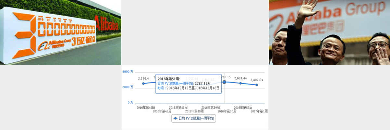Open the Alibaba signboard photo thumbnail
This screenshot has height=130, width=390.
tap(60, 32)
